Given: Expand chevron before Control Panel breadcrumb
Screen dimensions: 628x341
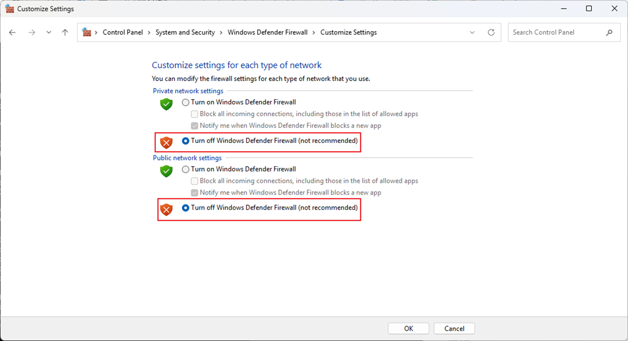Looking at the screenshot, I should tap(96, 33).
